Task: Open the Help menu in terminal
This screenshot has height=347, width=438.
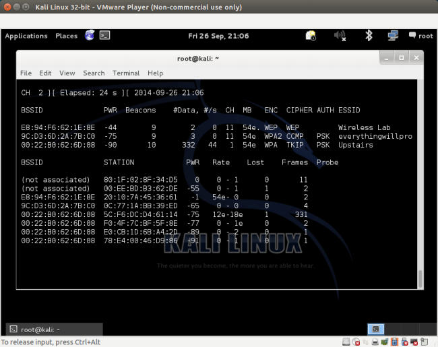Action: tap(155, 73)
